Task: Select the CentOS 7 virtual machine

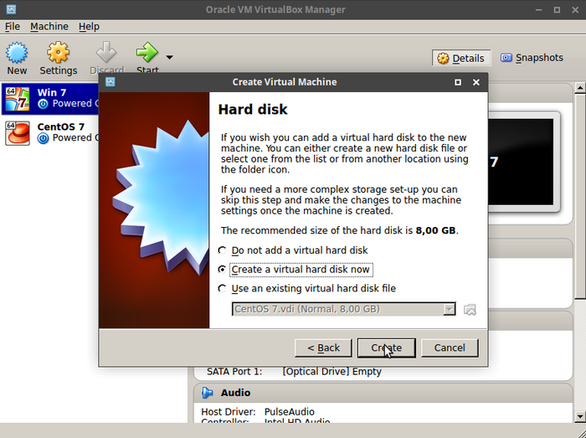Action: point(50,132)
